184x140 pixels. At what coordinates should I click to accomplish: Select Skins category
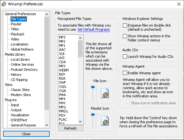[9, 85]
